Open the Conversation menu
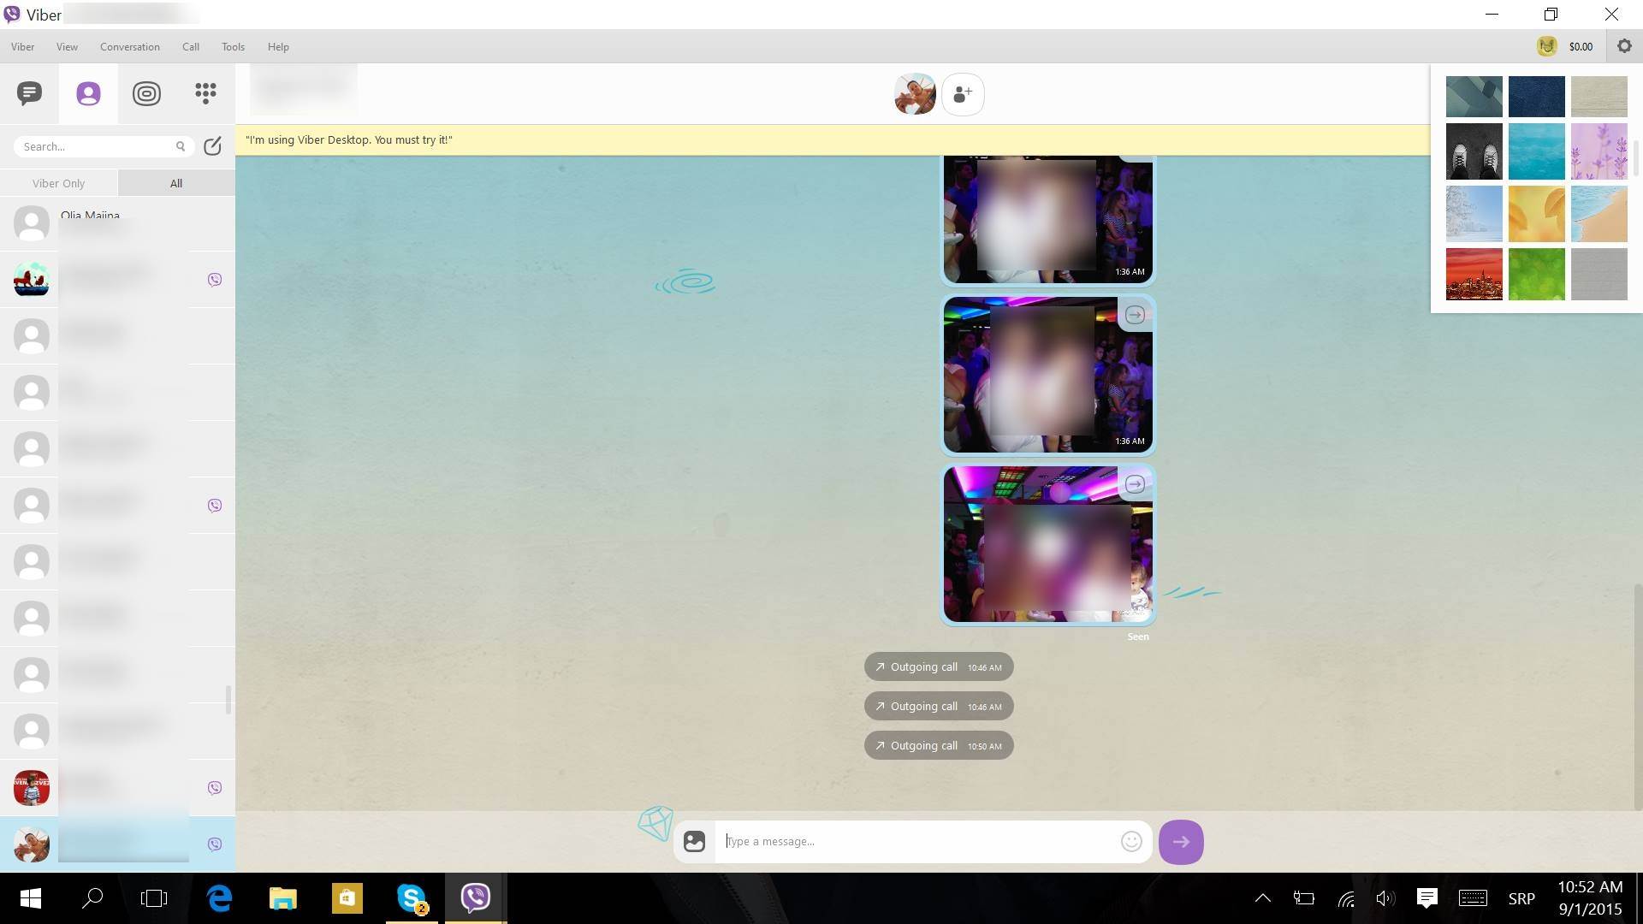1643x924 pixels. pos(129,47)
